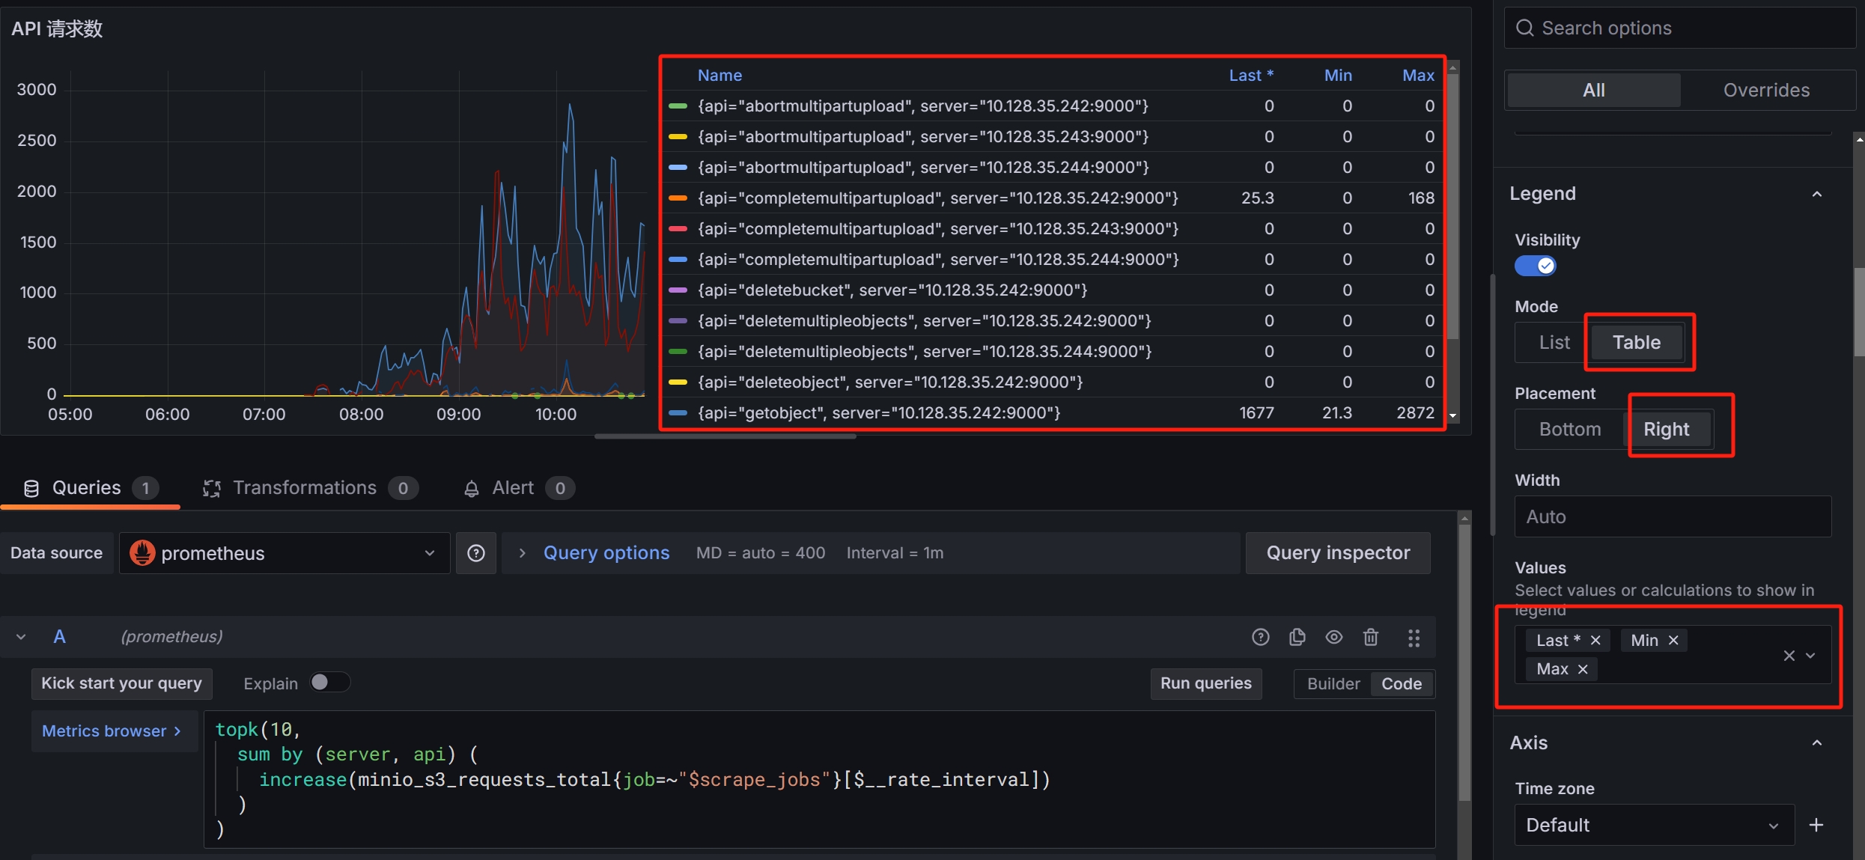Delete query A with the trash icon
The image size is (1865, 860).
[x=1371, y=637]
